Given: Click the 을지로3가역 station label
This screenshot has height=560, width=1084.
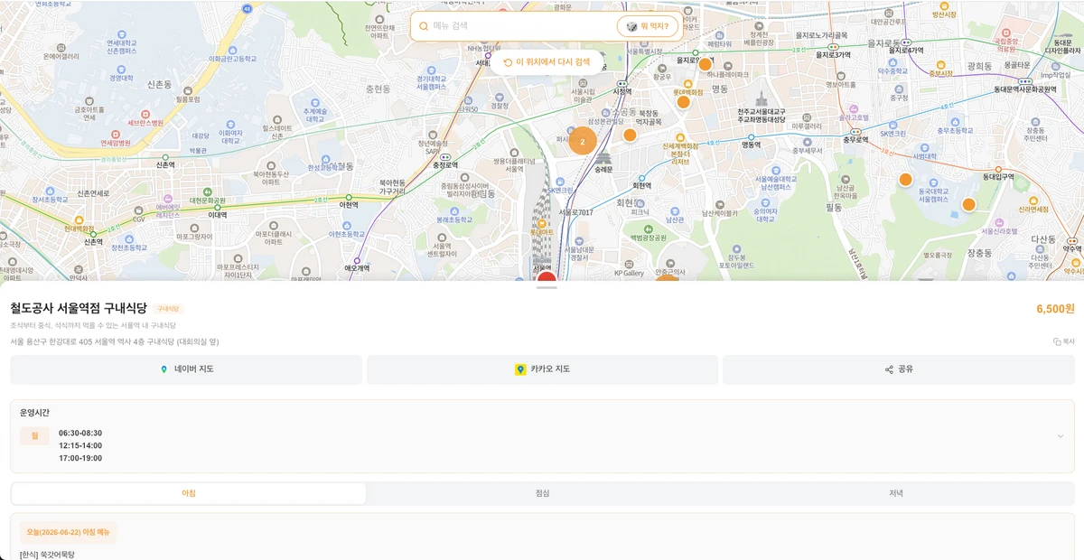Looking at the screenshot, I should point(833,55).
